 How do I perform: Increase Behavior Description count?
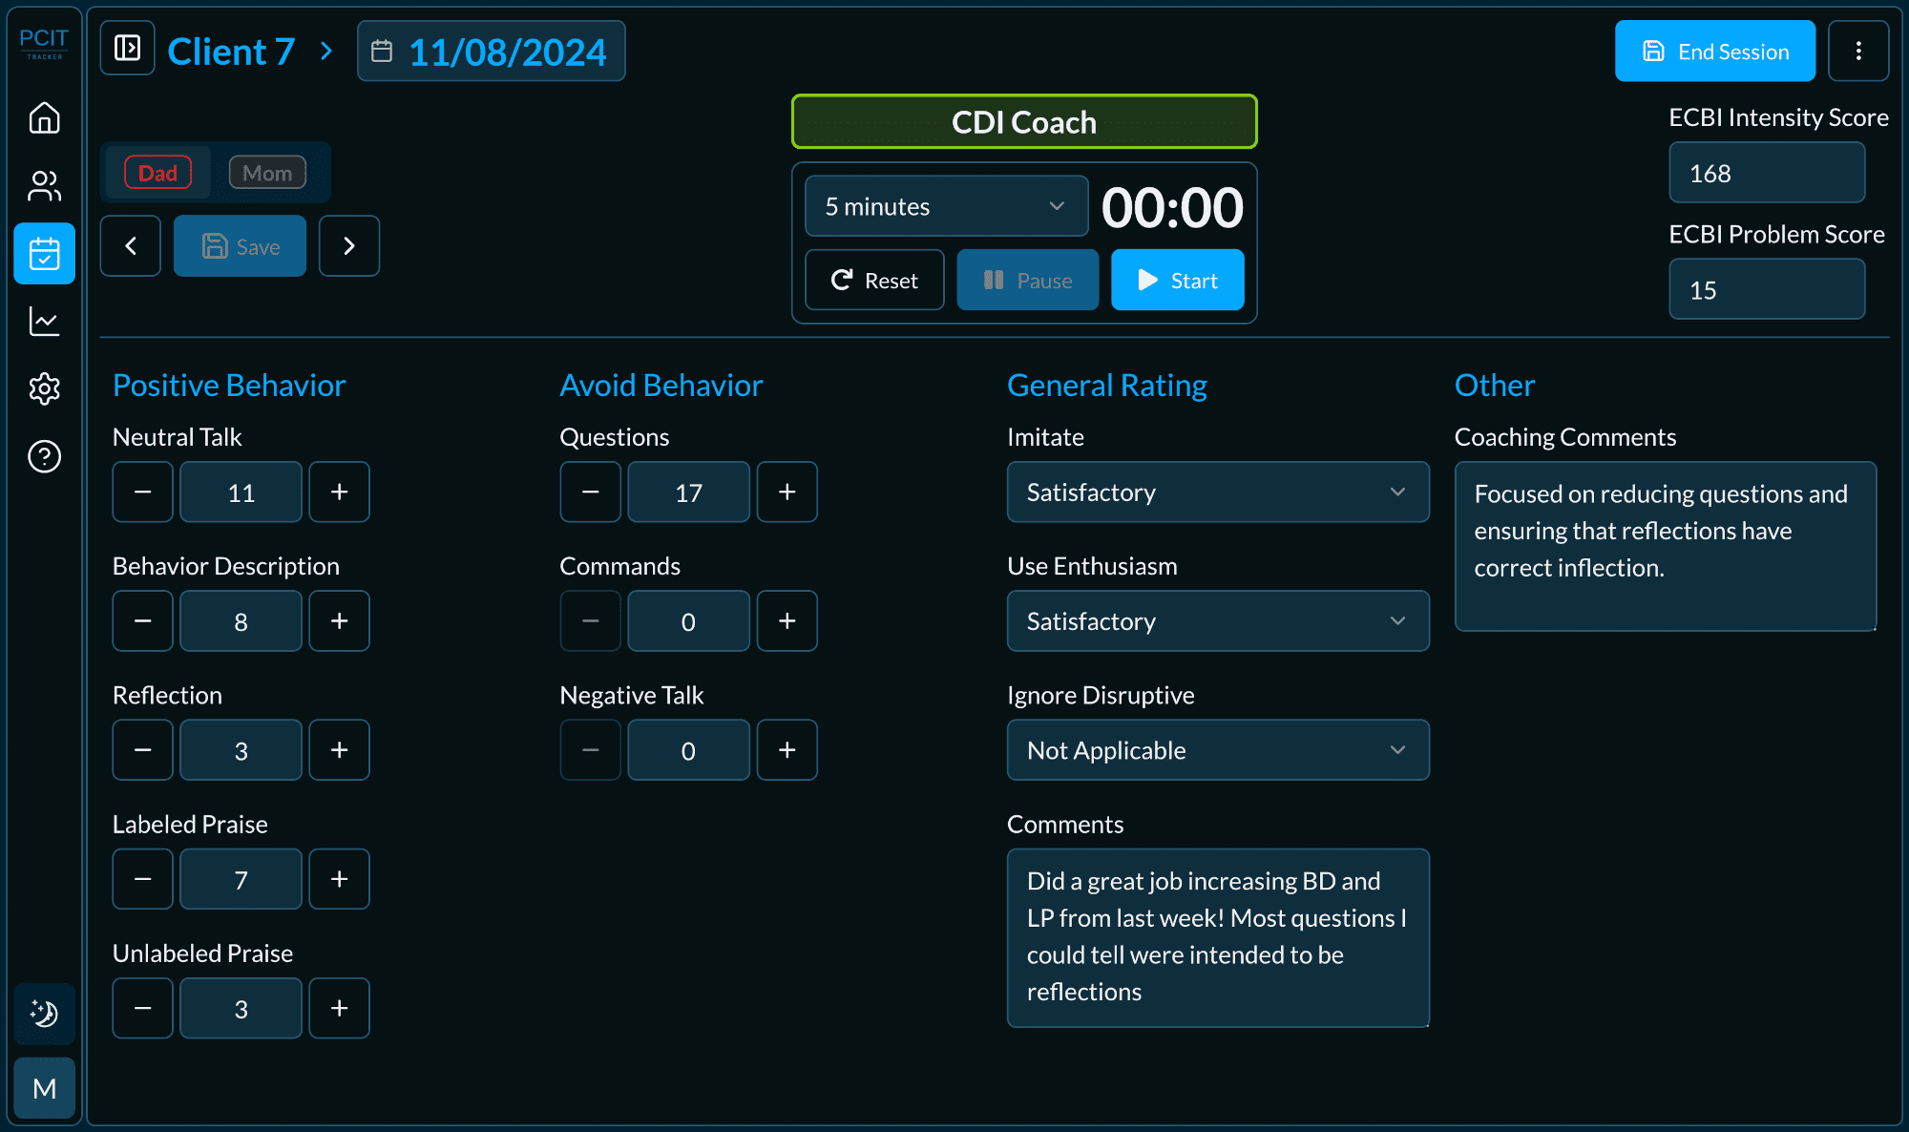pos(339,621)
